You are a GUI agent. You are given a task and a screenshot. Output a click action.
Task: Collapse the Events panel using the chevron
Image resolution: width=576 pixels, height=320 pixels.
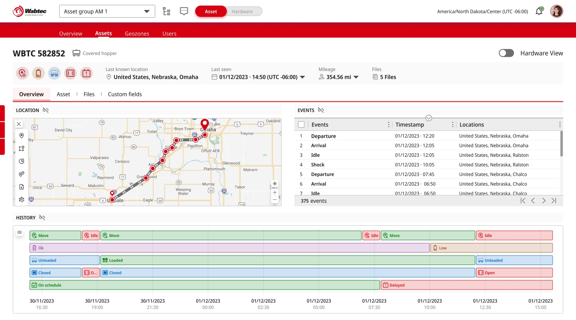(429, 118)
